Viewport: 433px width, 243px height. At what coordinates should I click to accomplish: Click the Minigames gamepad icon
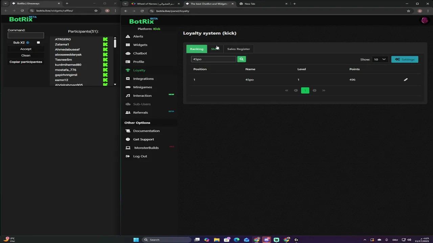click(128, 87)
